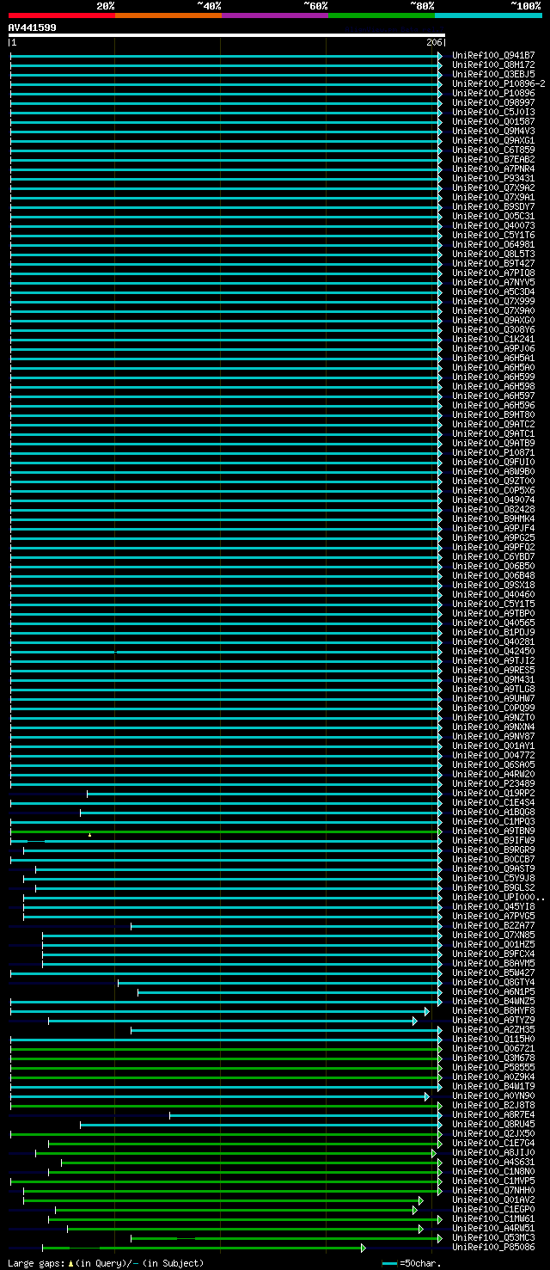Click hit label UniRef100_A6H596
This screenshot has height=1270, width=550.
pyautogui.click(x=493, y=405)
